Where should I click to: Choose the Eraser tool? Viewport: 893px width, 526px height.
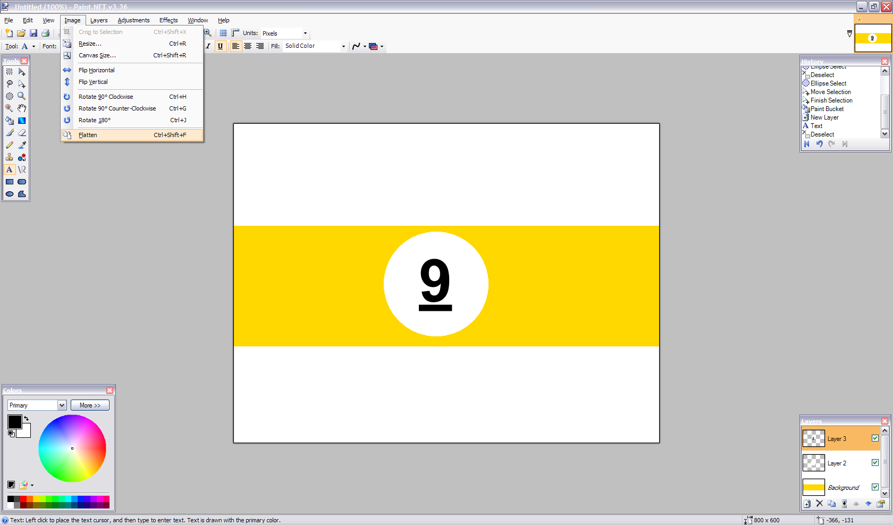[x=22, y=133]
